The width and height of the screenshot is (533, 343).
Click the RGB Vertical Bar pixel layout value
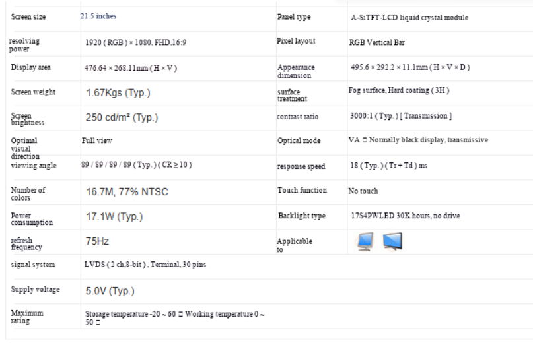(x=377, y=42)
